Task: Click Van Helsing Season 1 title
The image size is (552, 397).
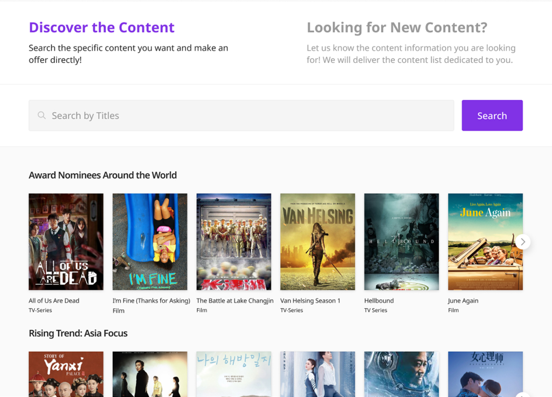Action: 310,301
